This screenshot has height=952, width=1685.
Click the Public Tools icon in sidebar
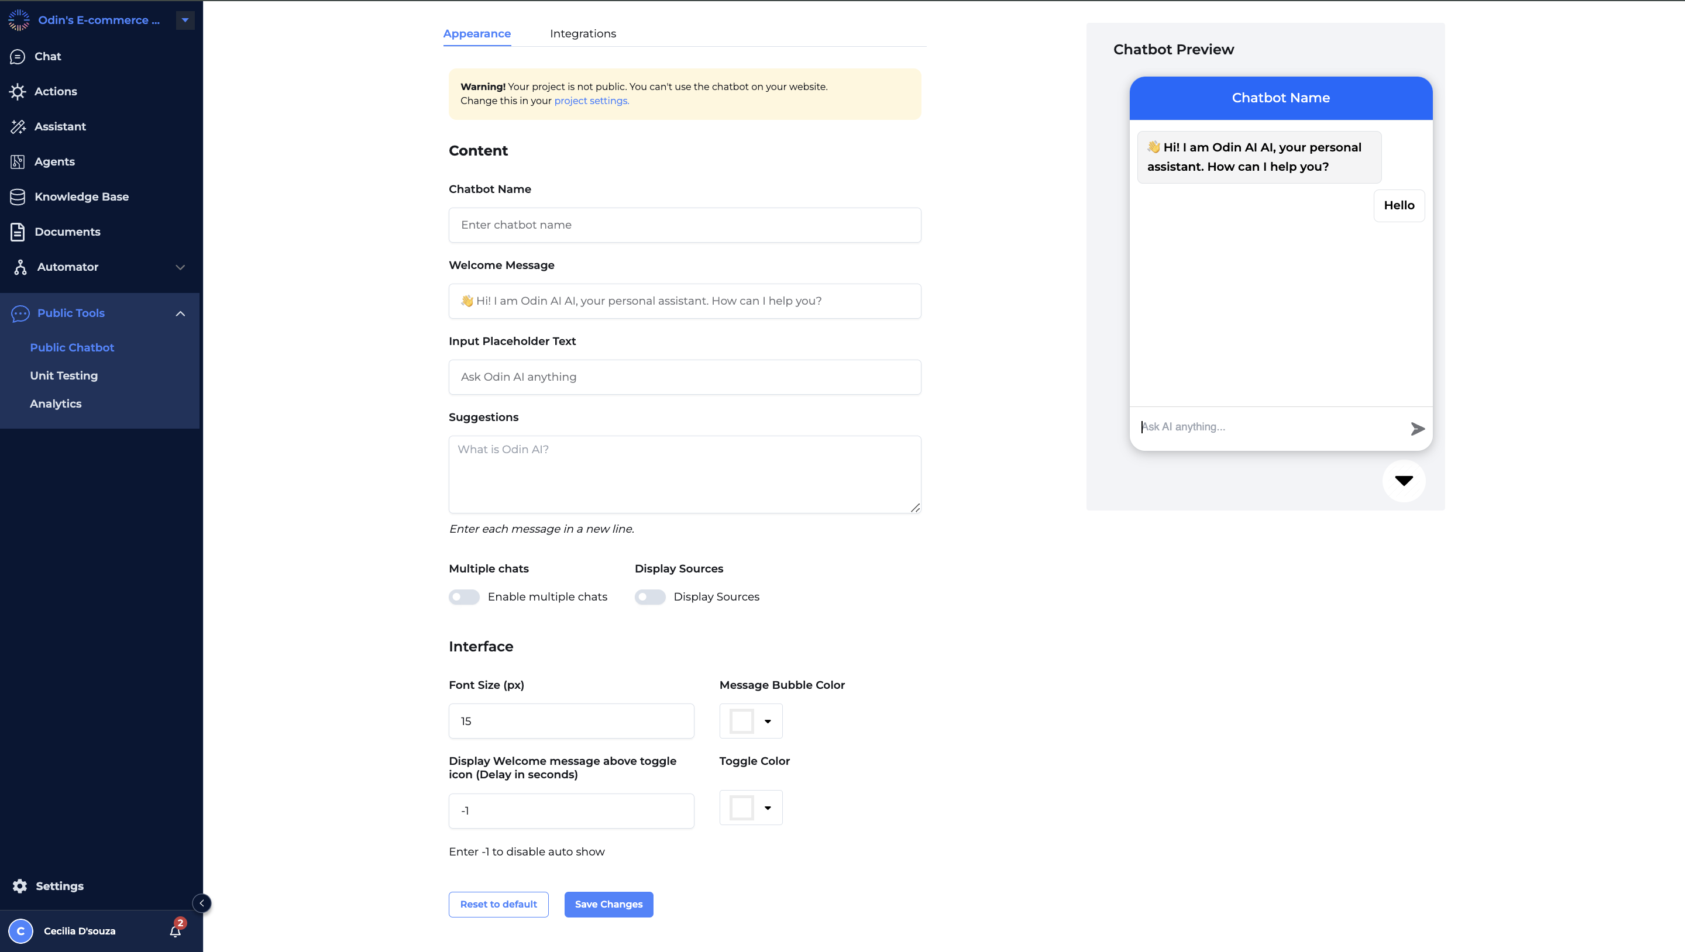(x=20, y=312)
